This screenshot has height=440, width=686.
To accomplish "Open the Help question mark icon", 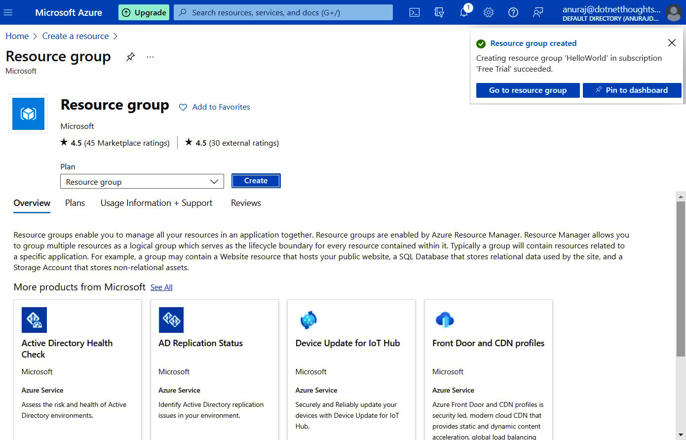I will tap(513, 12).
